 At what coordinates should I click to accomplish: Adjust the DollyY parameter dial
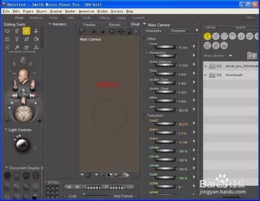165,133
